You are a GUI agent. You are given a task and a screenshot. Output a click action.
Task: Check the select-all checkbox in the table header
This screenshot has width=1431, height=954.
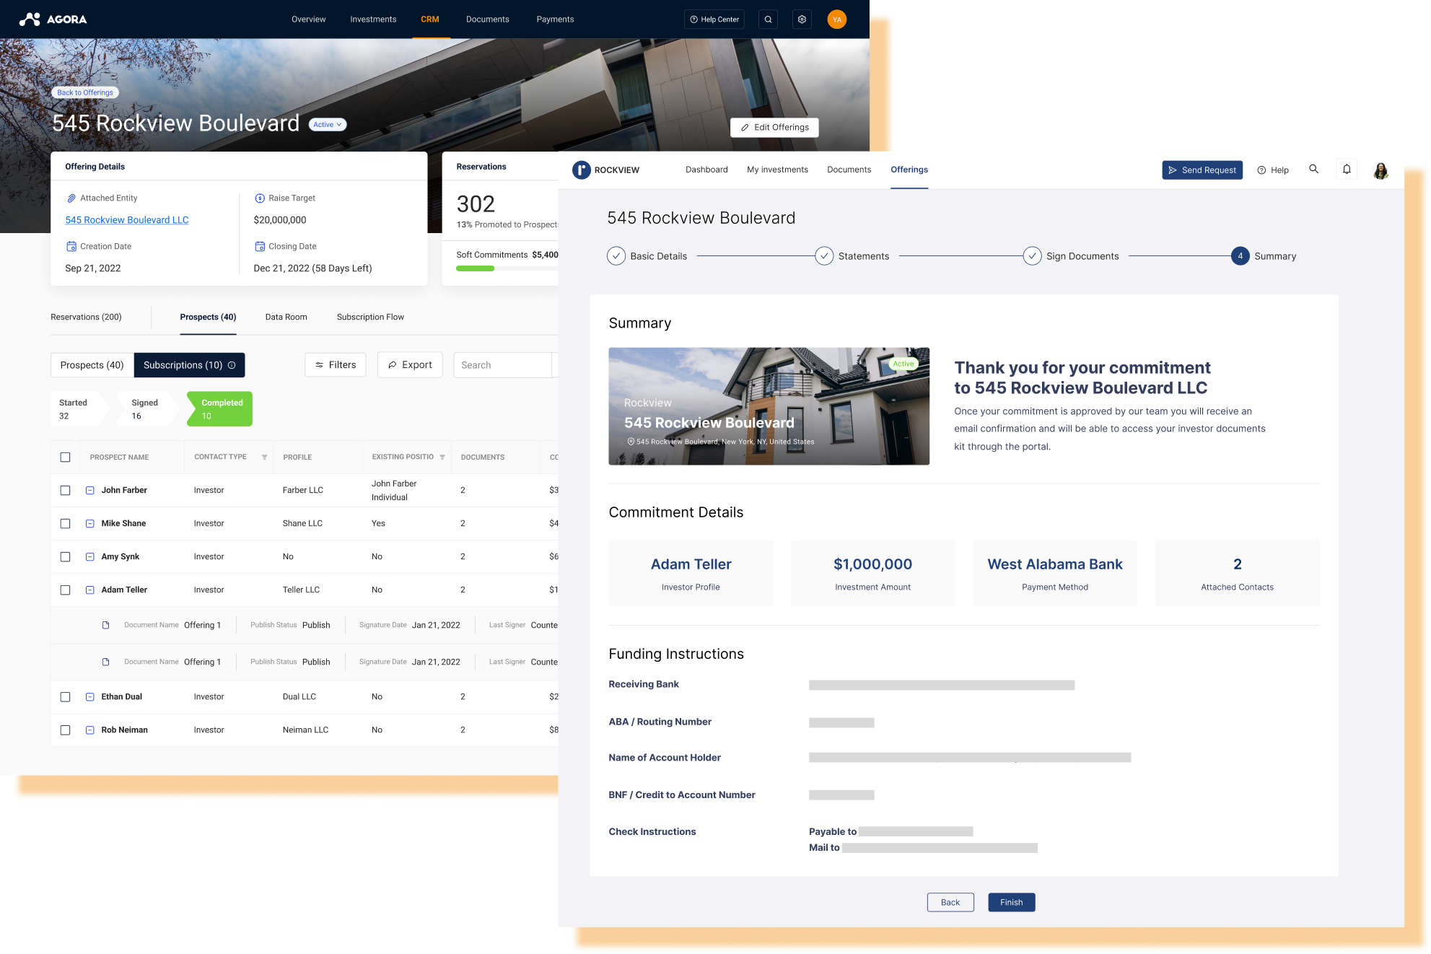tap(66, 457)
